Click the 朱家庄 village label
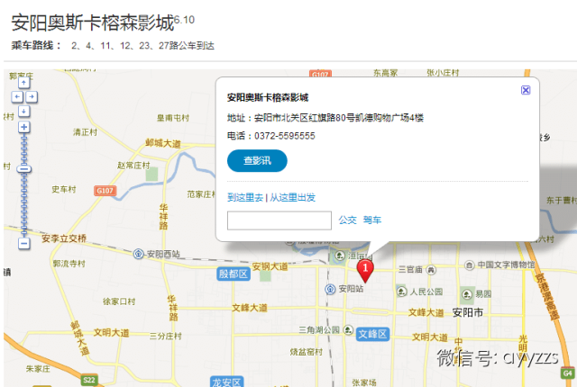Image resolution: width=577 pixels, height=387 pixels. point(38,369)
